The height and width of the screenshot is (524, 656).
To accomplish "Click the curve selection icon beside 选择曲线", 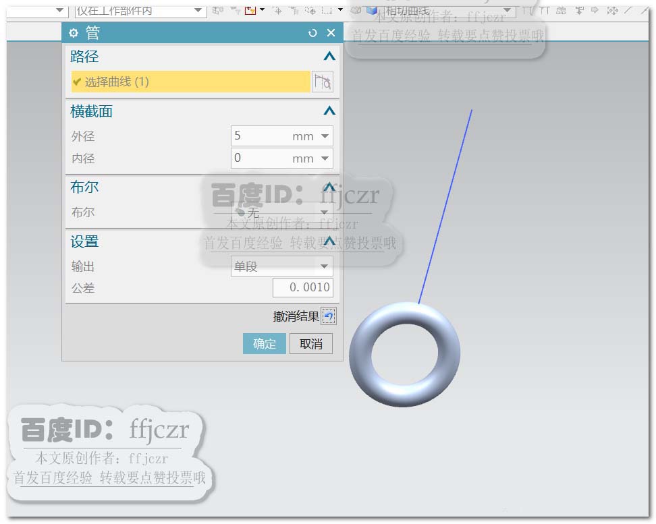I will point(323,82).
